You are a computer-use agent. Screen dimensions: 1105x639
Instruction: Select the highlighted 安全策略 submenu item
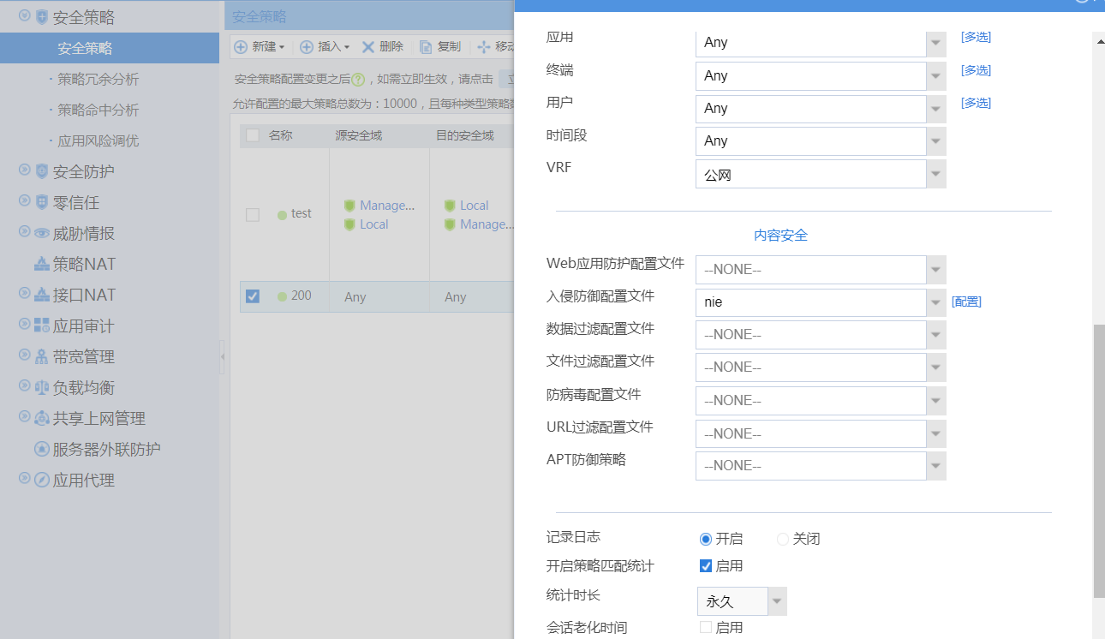pyautogui.click(x=110, y=48)
